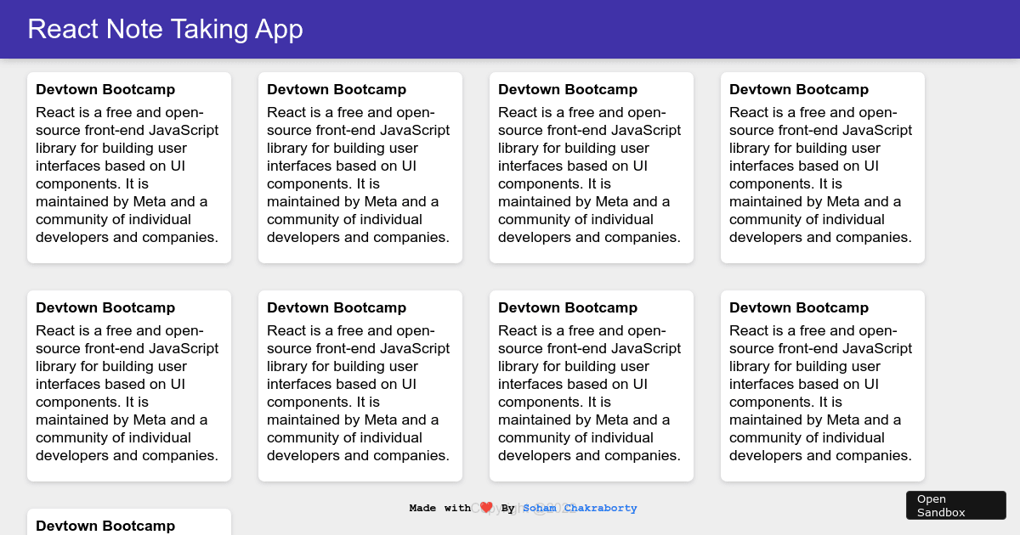Click the React Note Taking App title
The height and width of the screenshot is (535, 1020).
164,29
